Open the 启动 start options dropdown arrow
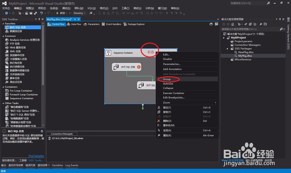The image size is (291, 173). coord(67,13)
